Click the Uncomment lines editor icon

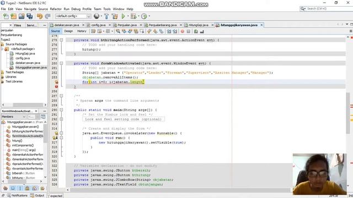202,31
